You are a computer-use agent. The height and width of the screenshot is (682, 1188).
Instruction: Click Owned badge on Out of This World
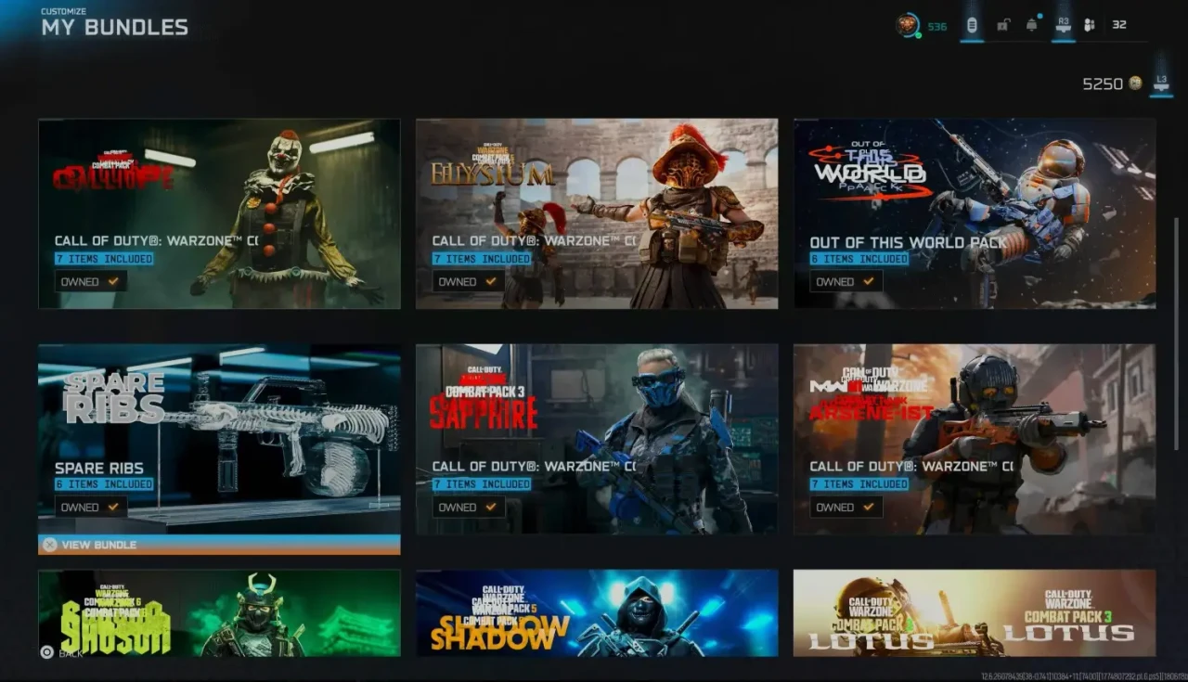pyautogui.click(x=846, y=281)
